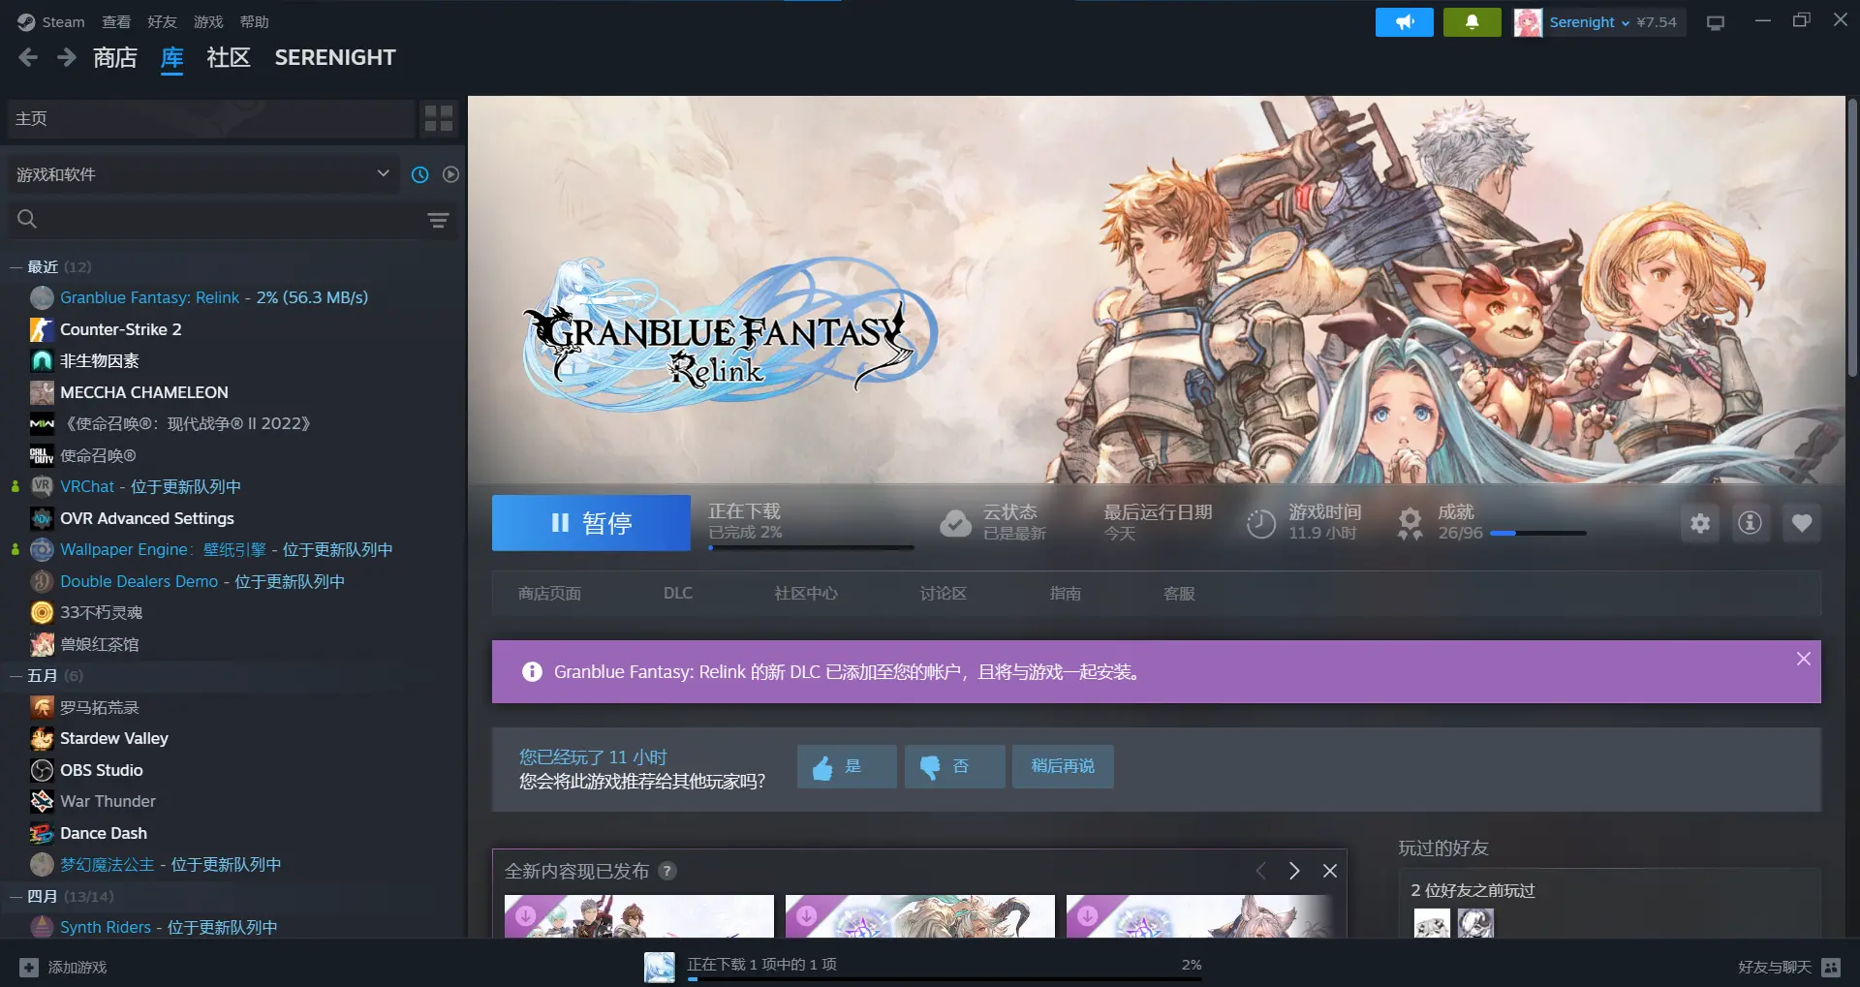
Task: Recommend the game with 是 button
Action: (x=847, y=766)
